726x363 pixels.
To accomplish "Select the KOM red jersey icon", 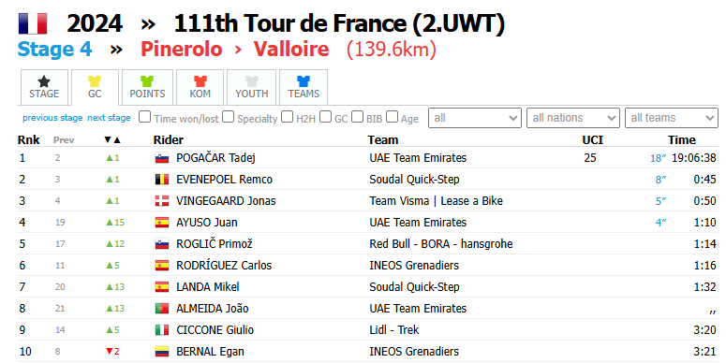I will click(x=200, y=81).
